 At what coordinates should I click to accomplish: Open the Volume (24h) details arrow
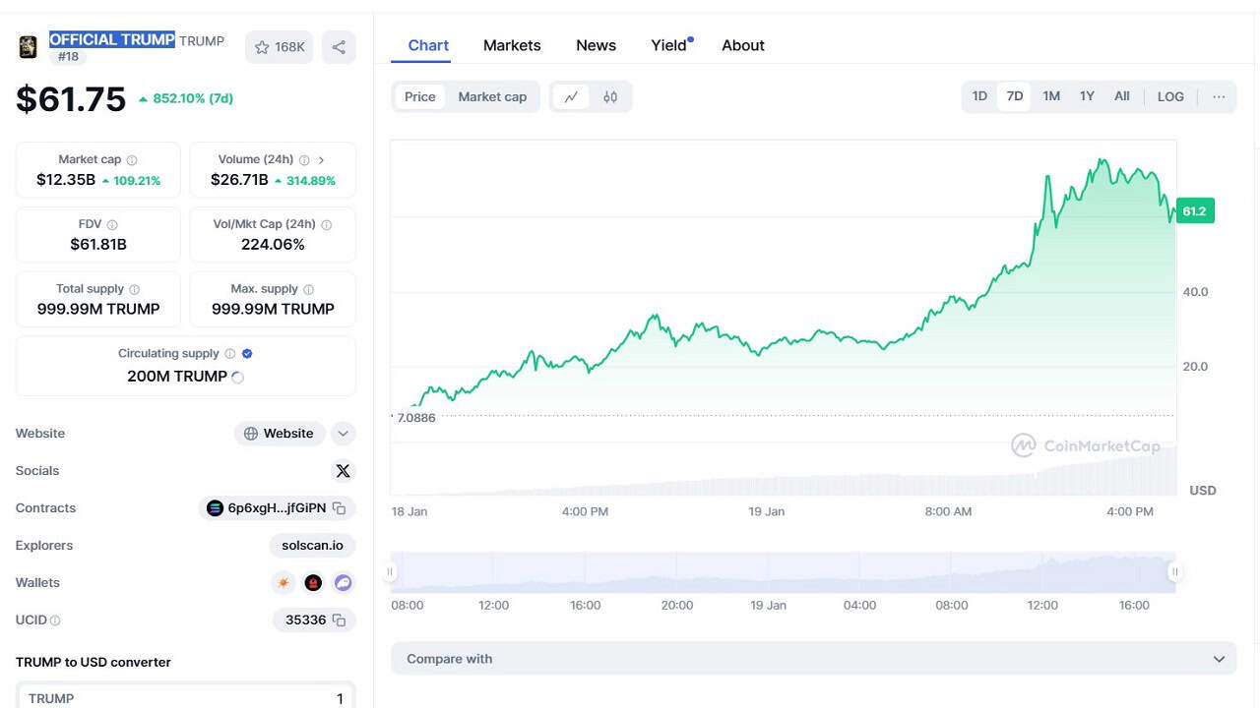321,159
